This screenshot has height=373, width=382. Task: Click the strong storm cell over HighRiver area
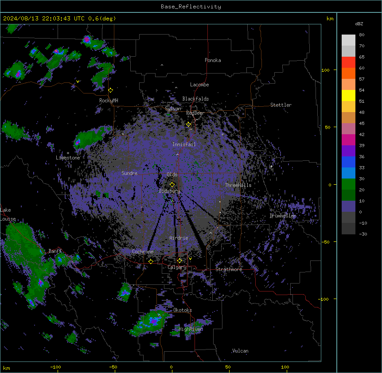[153, 321]
